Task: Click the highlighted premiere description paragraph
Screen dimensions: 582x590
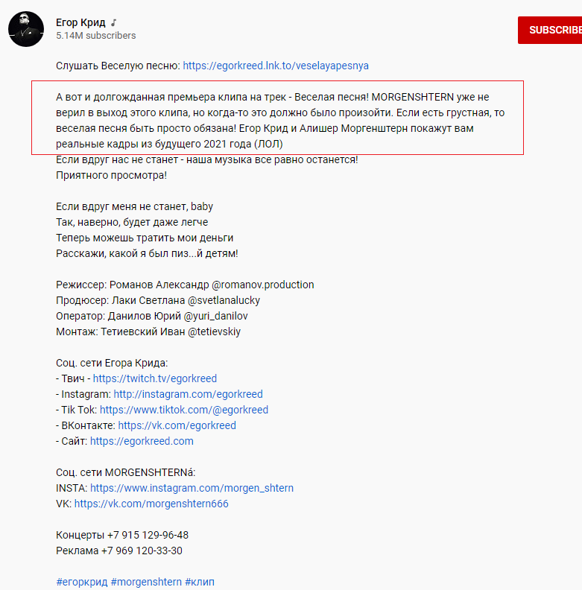Action: [x=277, y=118]
